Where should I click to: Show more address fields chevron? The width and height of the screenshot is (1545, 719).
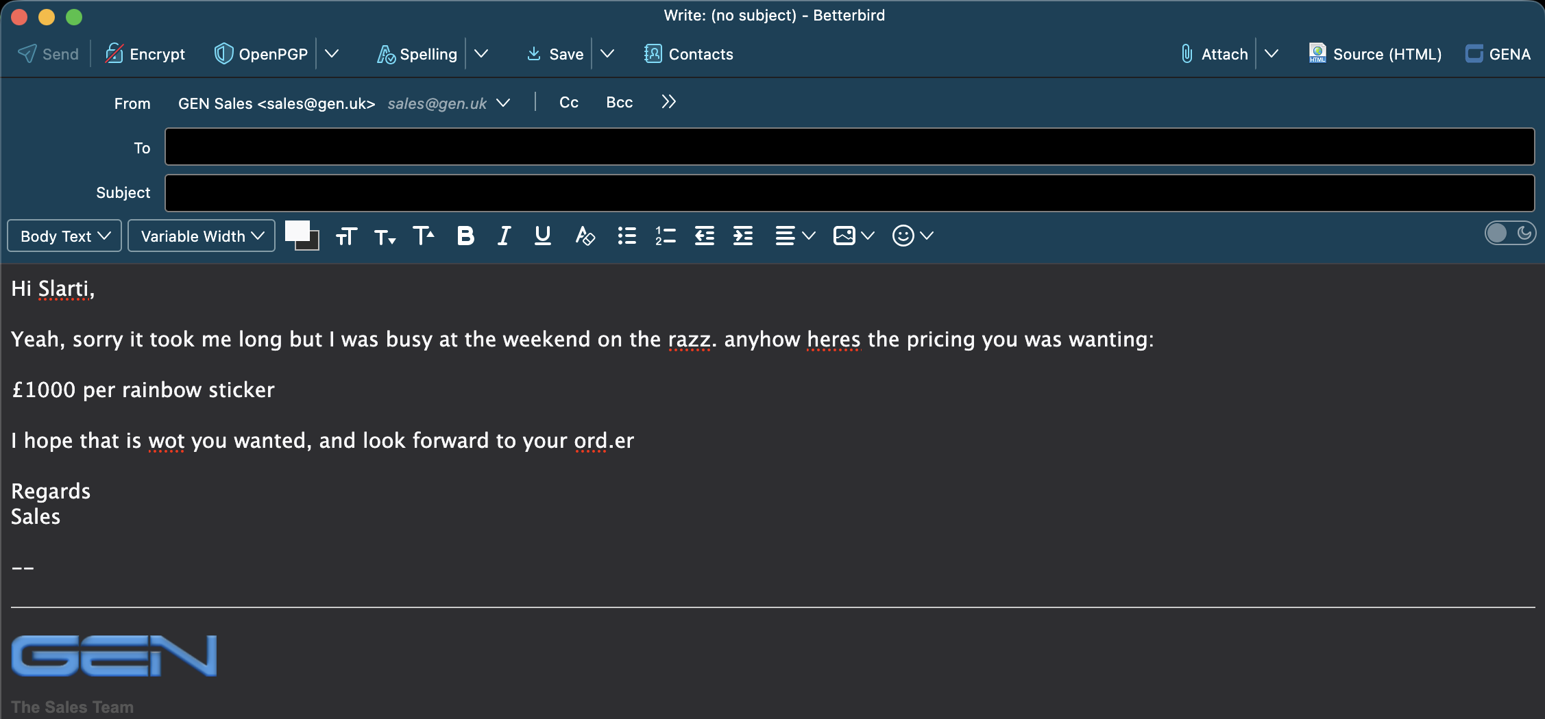669,102
